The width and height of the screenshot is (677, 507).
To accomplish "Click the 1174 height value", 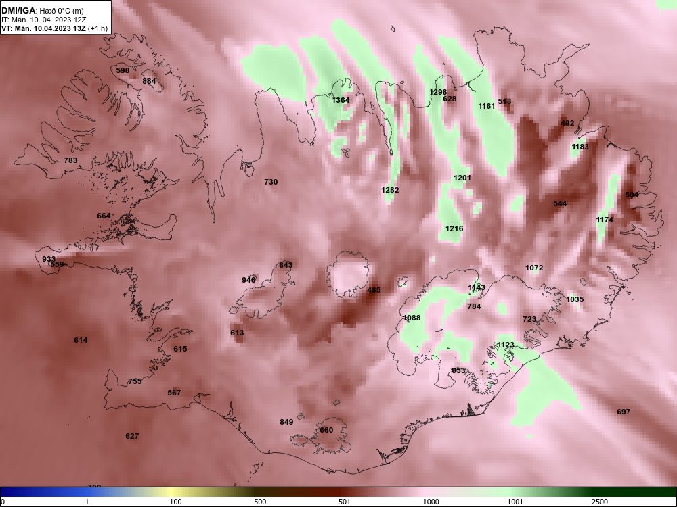I will pyautogui.click(x=605, y=220).
